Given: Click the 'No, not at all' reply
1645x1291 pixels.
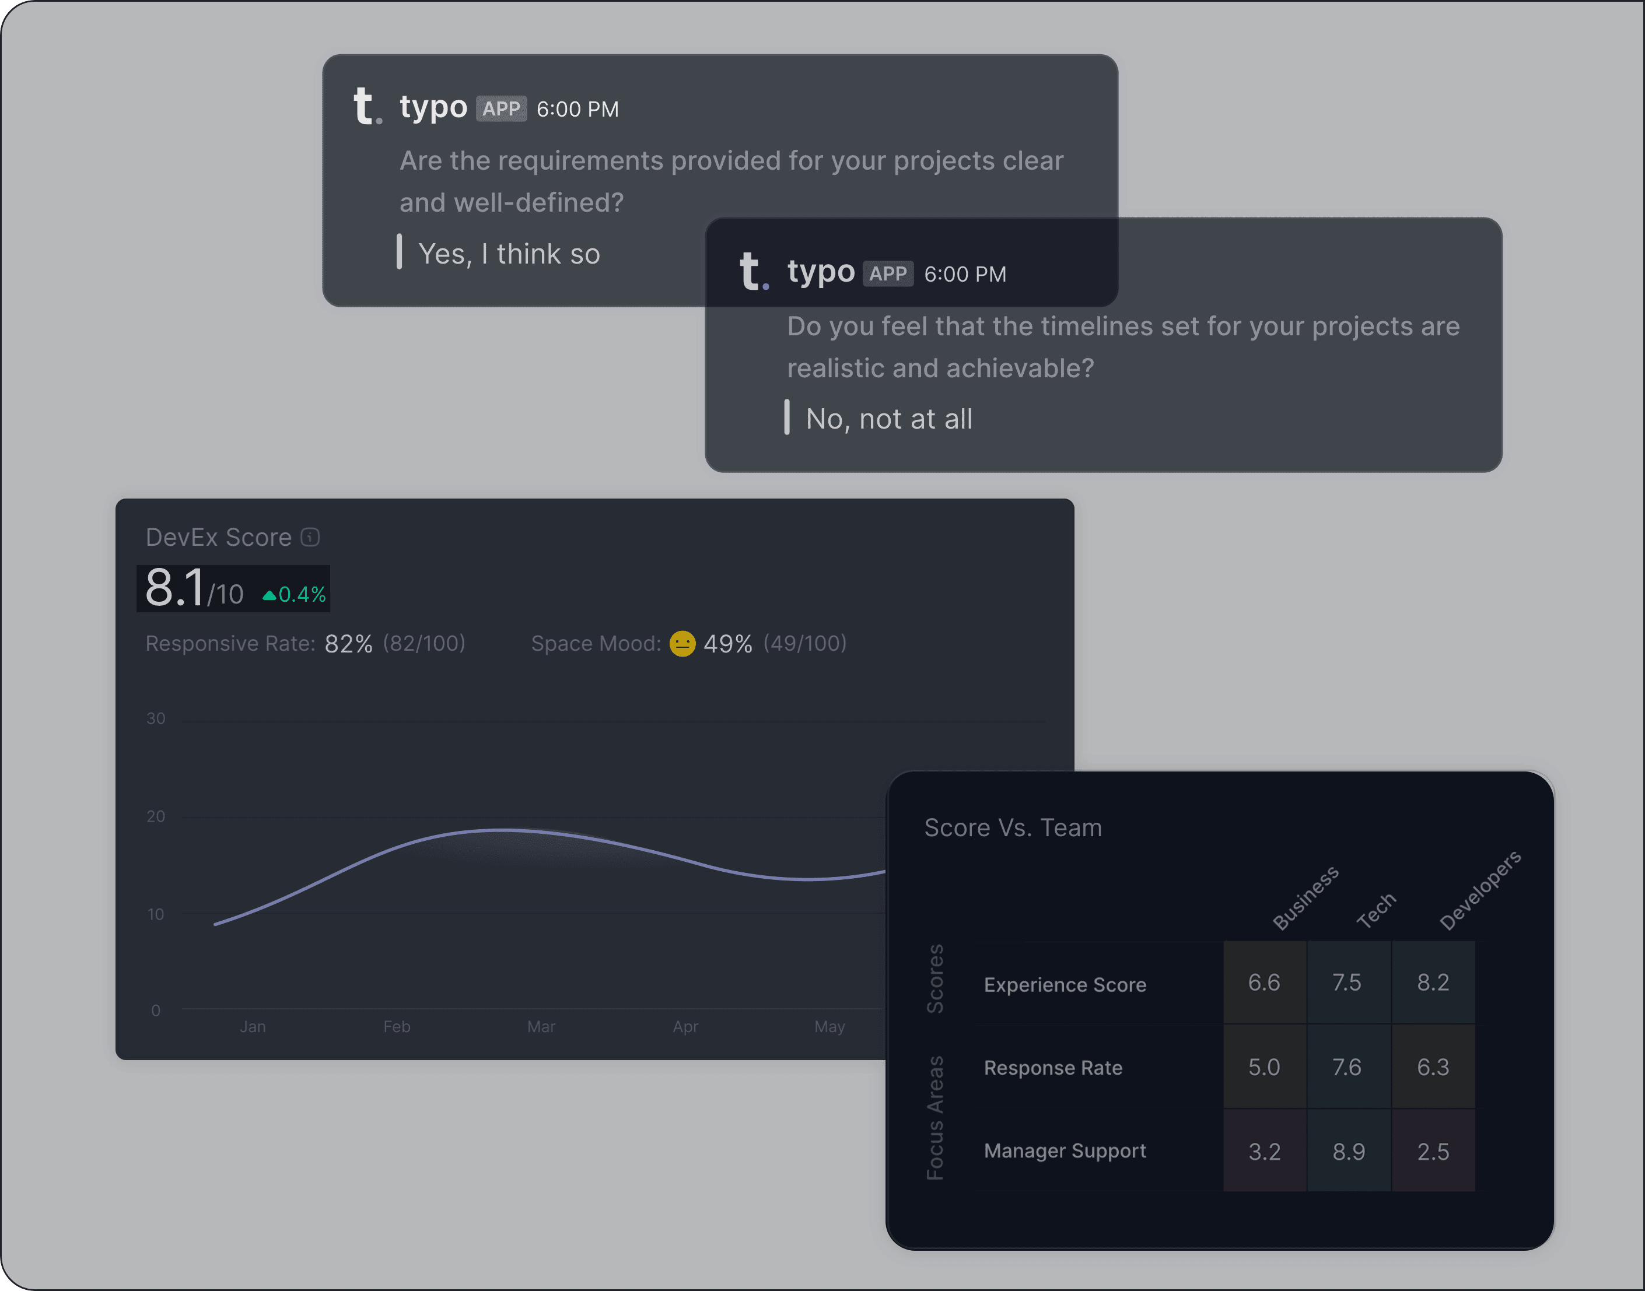Looking at the screenshot, I should (889, 419).
